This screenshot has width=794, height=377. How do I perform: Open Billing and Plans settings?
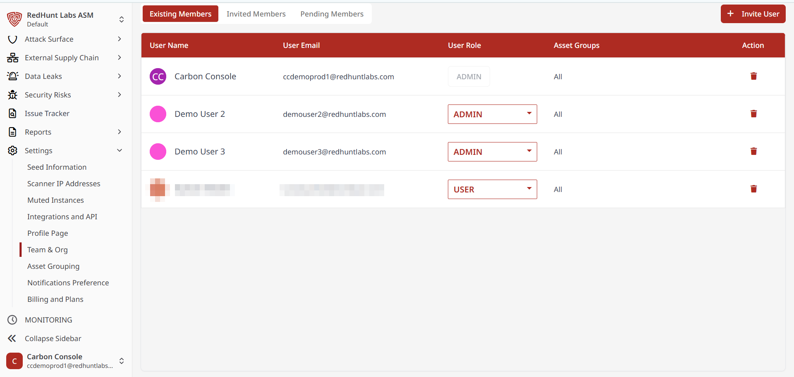click(x=55, y=299)
